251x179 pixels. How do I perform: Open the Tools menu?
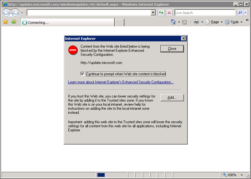(x=233, y=22)
